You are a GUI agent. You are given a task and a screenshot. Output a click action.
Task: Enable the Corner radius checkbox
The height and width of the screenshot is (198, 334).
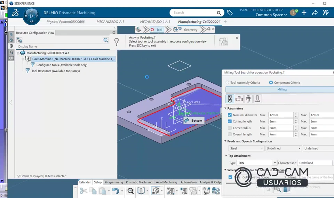230,128
